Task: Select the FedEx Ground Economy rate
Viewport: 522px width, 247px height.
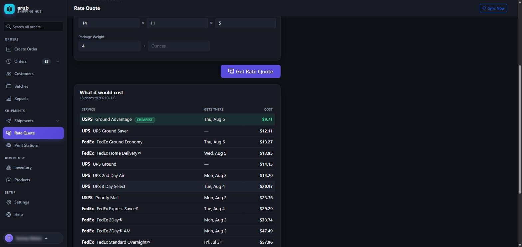Action: [x=177, y=142]
